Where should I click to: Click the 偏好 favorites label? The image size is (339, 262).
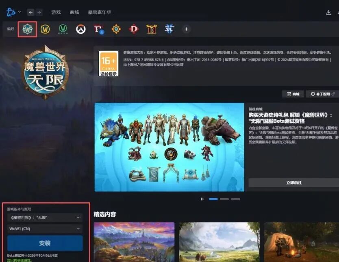coord(11,29)
